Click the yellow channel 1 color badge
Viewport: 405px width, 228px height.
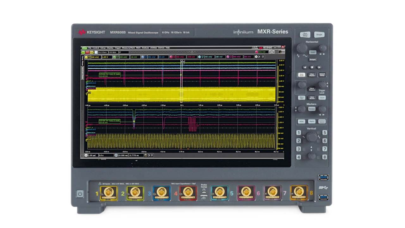[86, 57]
